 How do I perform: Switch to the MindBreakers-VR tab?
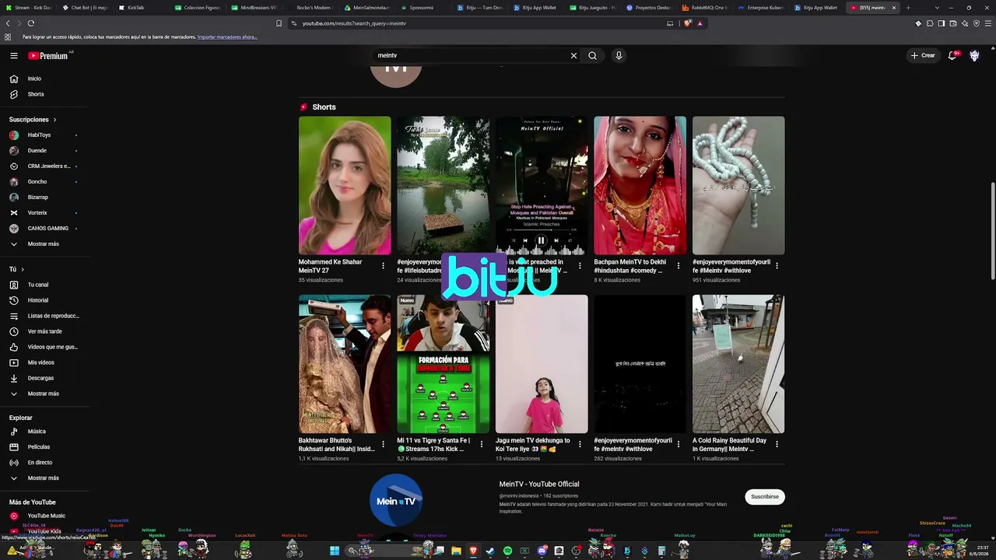(x=258, y=8)
